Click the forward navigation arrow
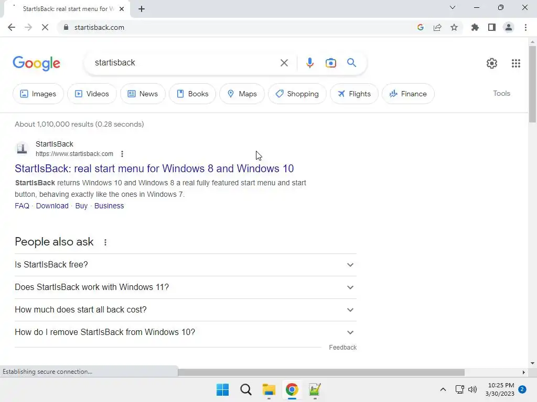The image size is (537, 402). pos(28,27)
